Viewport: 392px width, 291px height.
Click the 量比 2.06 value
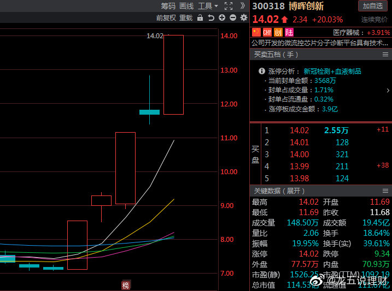[x=311, y=233]
